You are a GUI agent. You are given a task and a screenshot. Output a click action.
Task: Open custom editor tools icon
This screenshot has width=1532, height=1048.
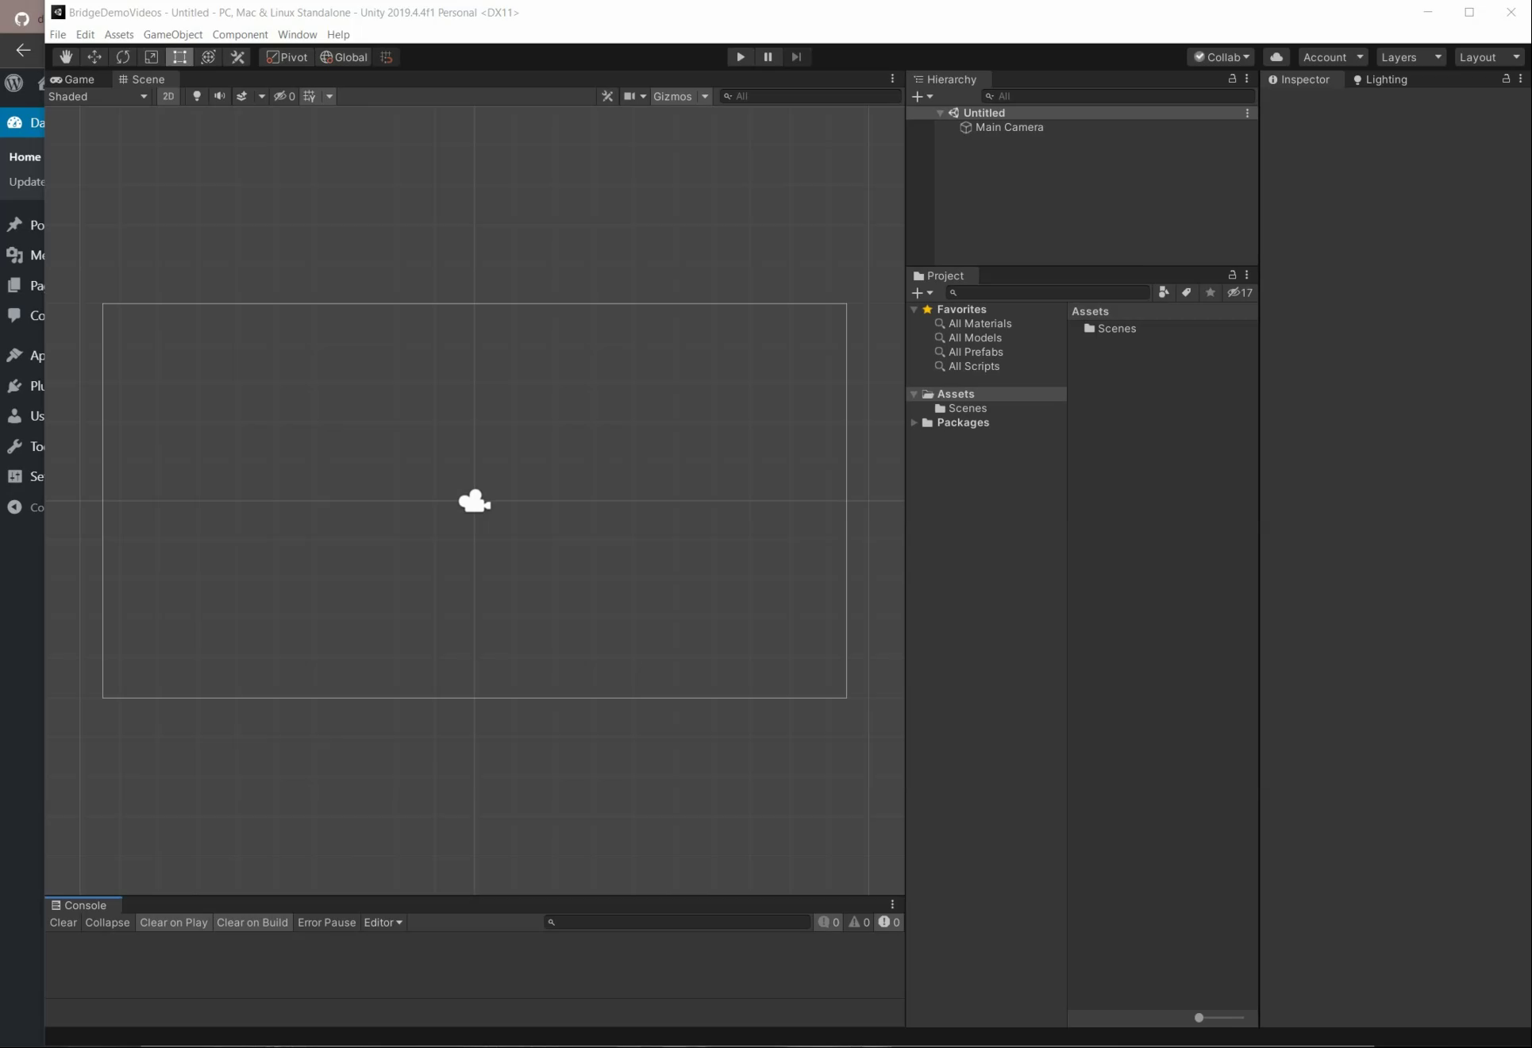[237, 57]
